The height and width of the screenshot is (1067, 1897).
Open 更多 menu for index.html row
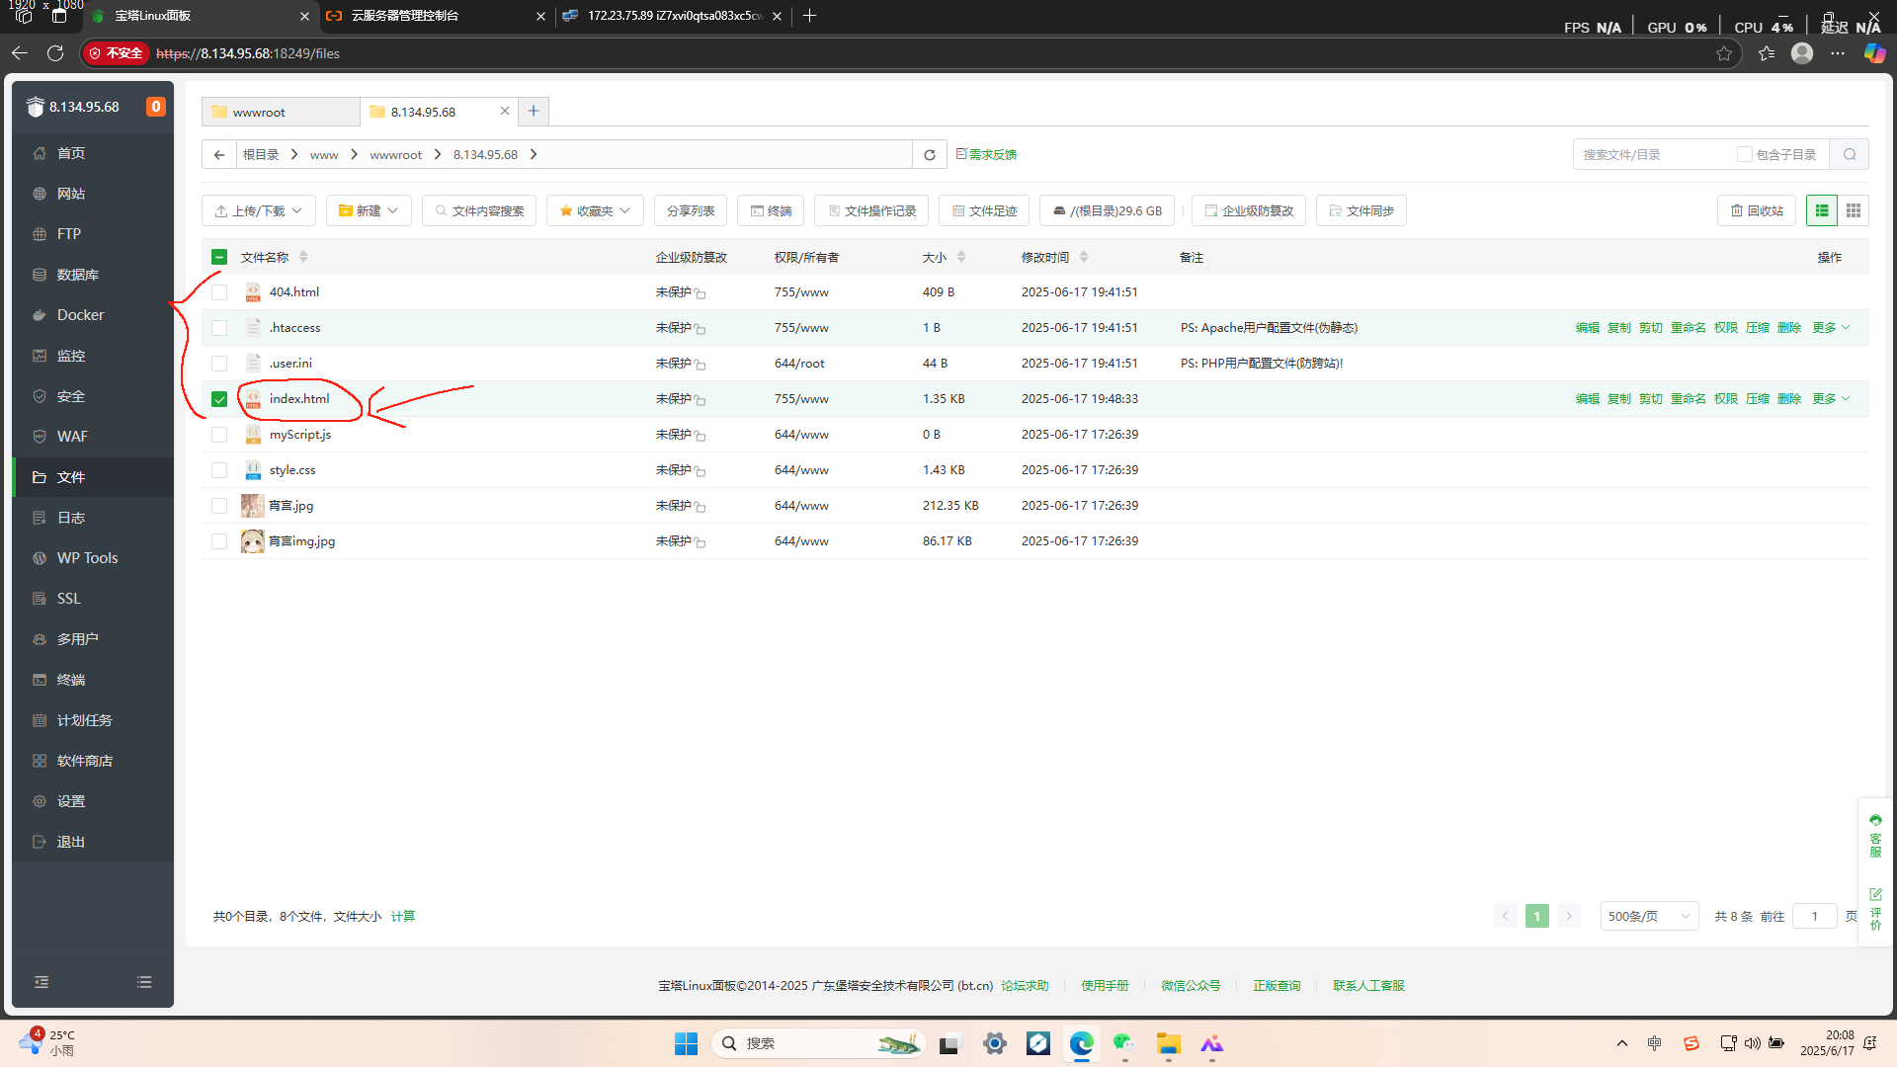click(x=1831, y=399)
